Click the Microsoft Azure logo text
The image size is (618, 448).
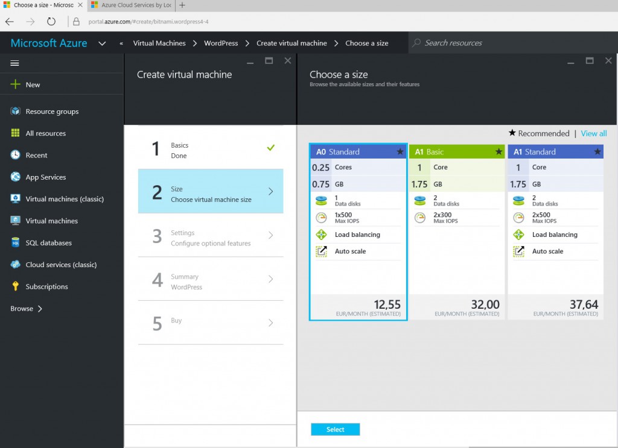49,43
